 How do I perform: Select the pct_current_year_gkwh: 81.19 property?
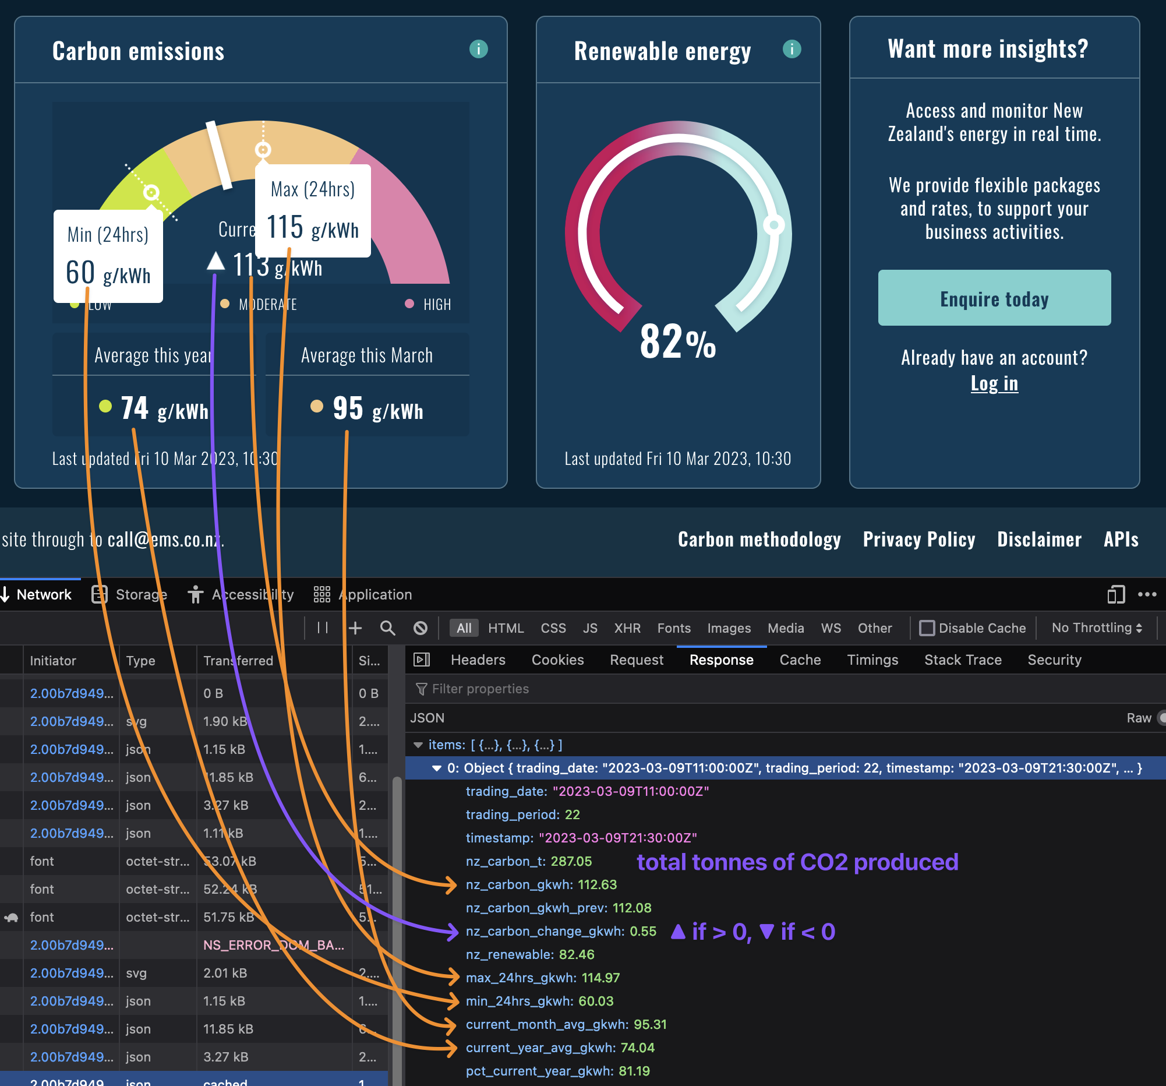coord(558,1071)
